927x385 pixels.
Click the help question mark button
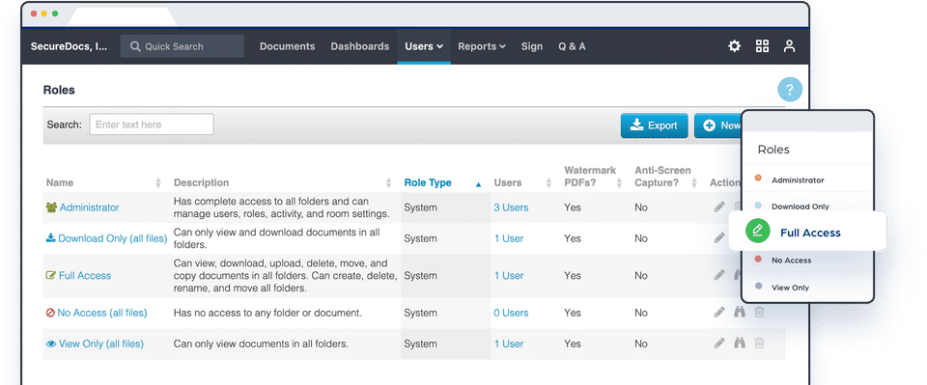(790, 90)
